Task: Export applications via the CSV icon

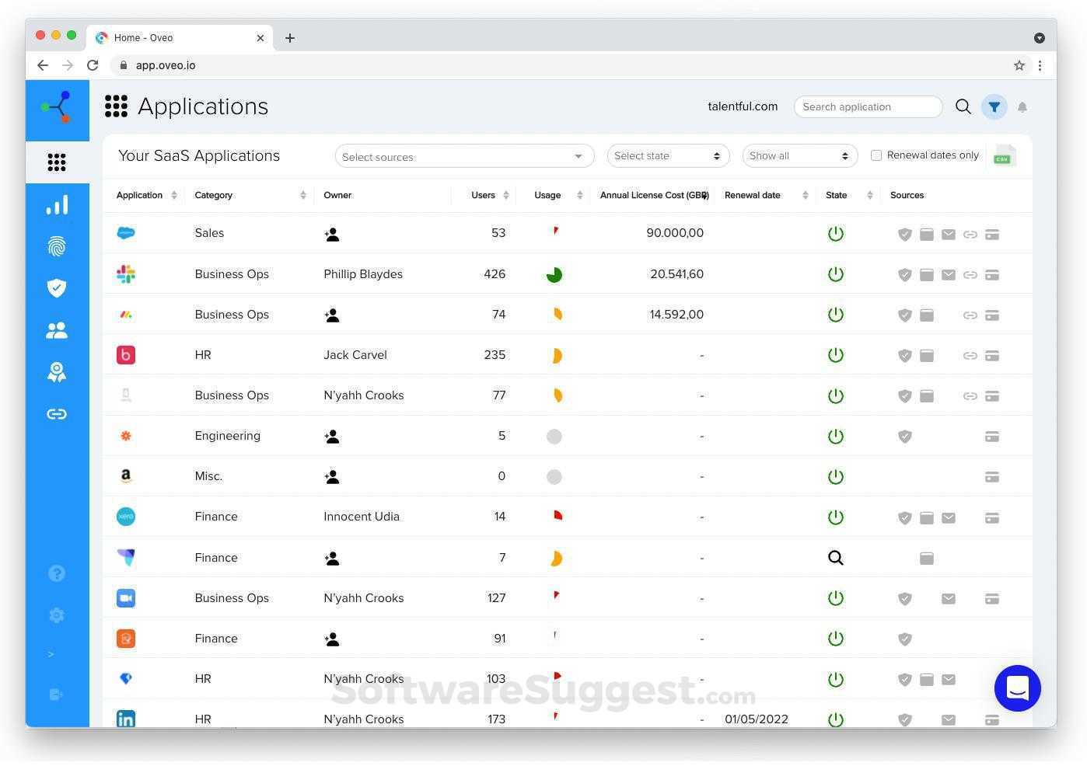Action: [x=1004, y=155]
